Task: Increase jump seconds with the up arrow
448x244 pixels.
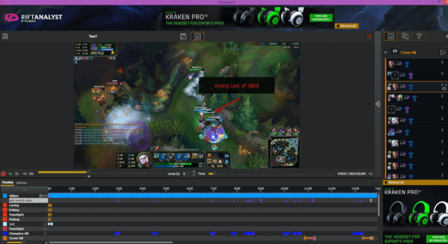Action: point(194,172)
